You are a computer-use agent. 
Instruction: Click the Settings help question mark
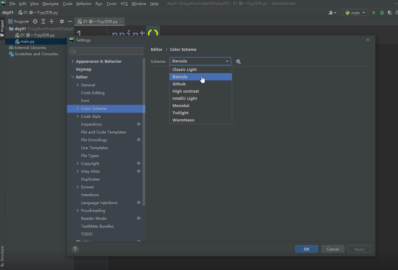tap(75, 249)
